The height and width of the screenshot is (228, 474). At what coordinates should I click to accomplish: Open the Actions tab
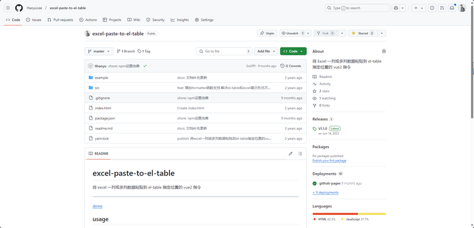click(88, 20)
